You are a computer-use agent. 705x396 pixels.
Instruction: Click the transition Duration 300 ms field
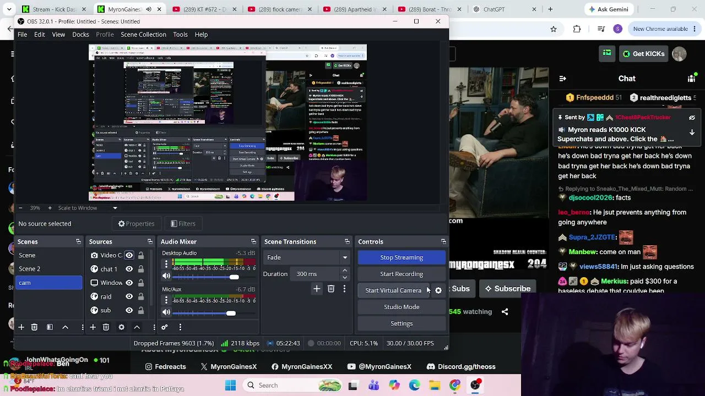pyautogui.click(x=316, y=274)
